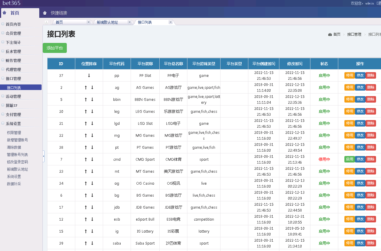Close the 前端默认地址 tab

click(129, 22)
